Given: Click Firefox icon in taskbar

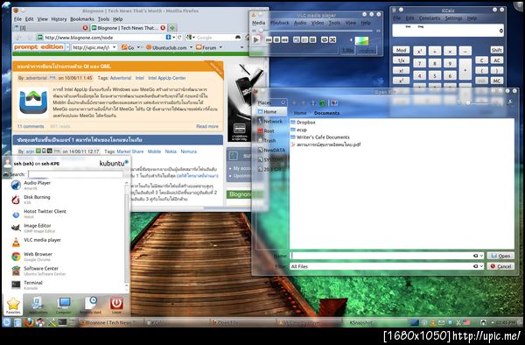Looking at the screenshot, I should coord(29,322).
